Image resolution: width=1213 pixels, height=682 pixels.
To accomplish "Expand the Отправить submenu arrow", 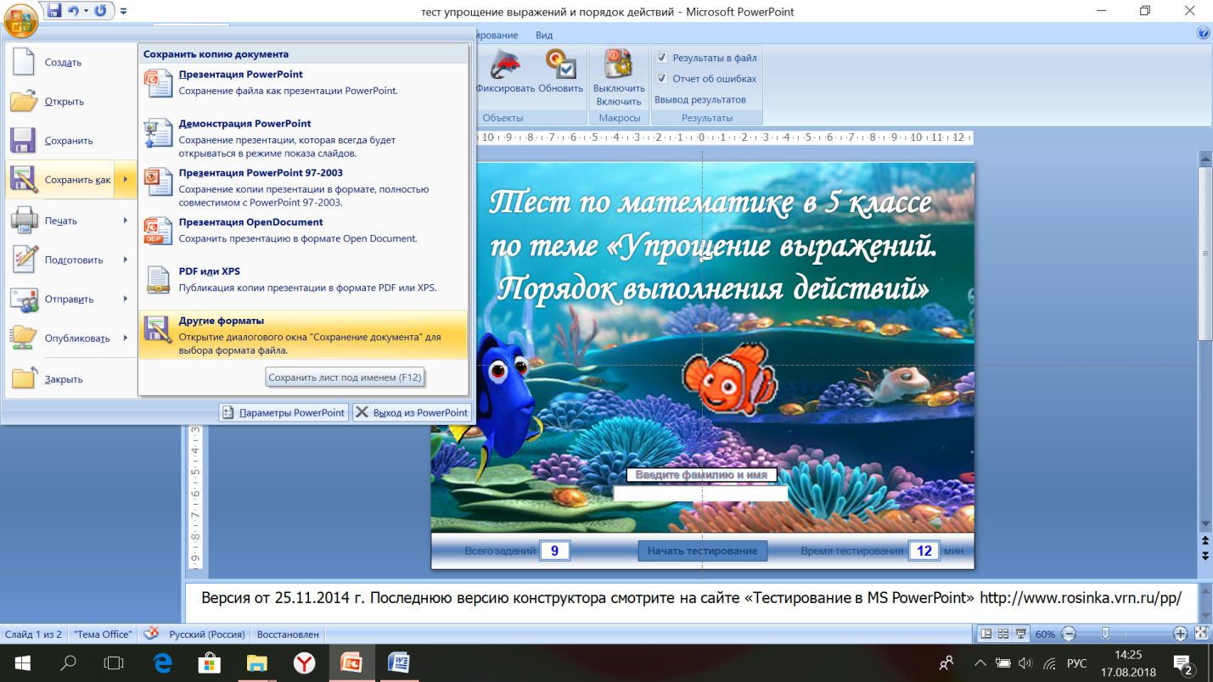I will (x=126, y=299).
